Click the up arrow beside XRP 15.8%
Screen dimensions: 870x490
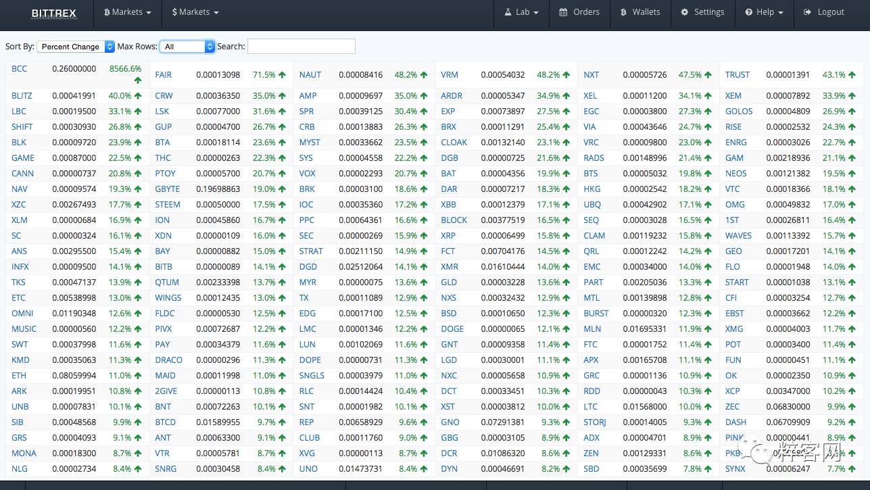(x=566, y=236)
